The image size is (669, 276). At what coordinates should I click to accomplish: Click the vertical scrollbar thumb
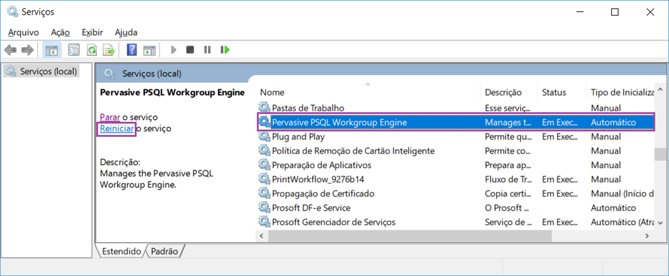(661, 154)
